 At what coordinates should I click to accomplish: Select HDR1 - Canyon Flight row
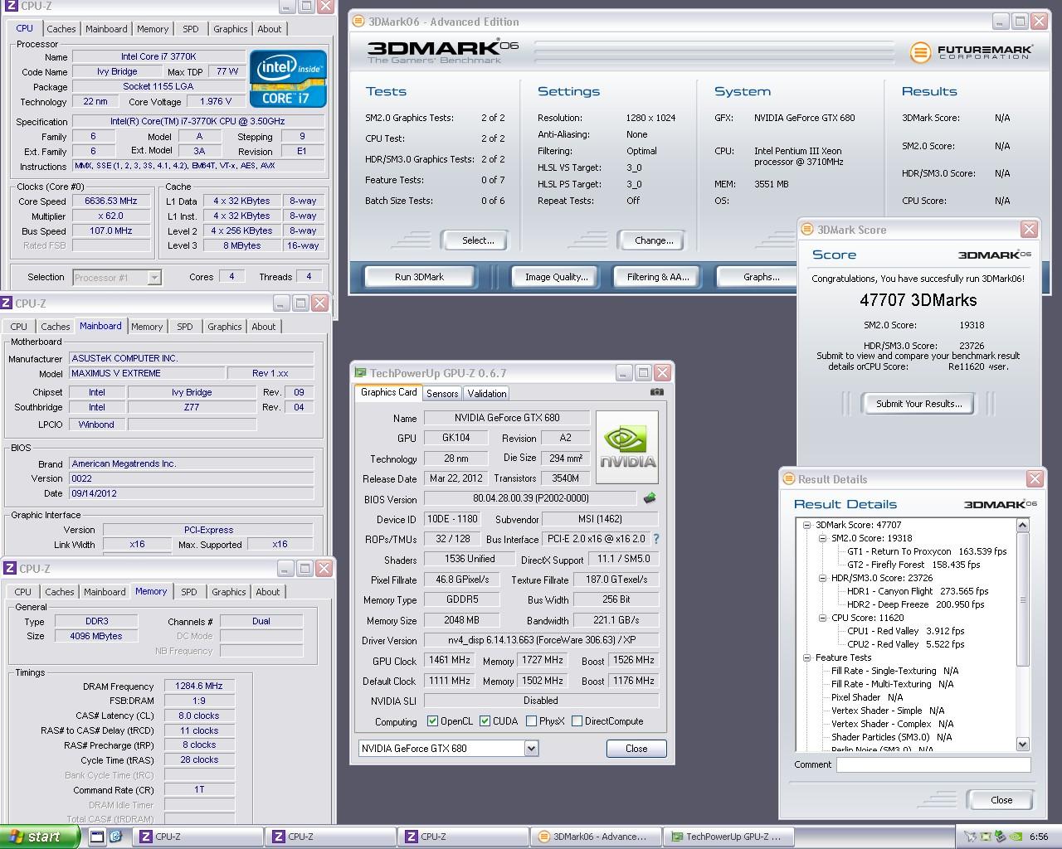tap(918, 591)
